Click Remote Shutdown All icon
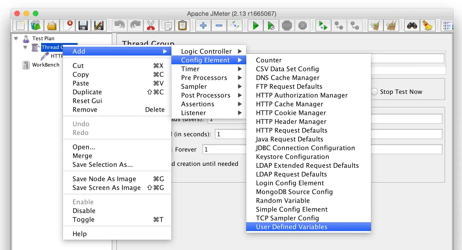The width and height of the screenshot is (462, 250). [355, 26]
